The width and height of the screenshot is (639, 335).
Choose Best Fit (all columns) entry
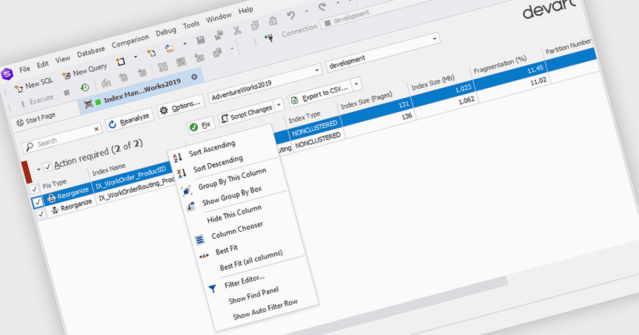251,260
